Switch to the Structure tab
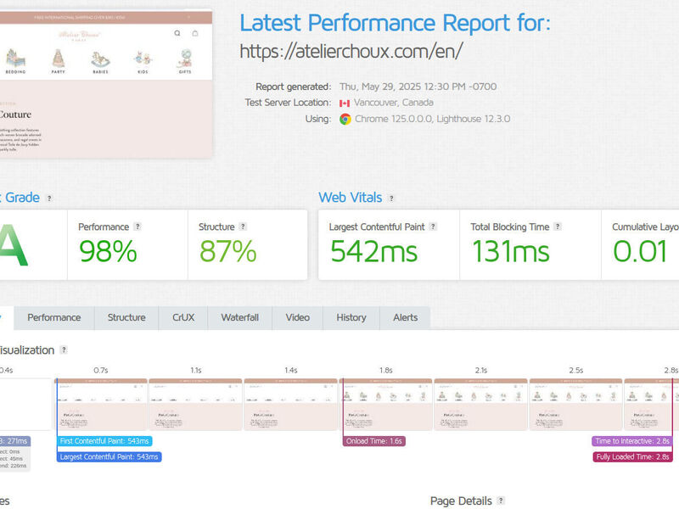679x509 pixels. [126, 317]
